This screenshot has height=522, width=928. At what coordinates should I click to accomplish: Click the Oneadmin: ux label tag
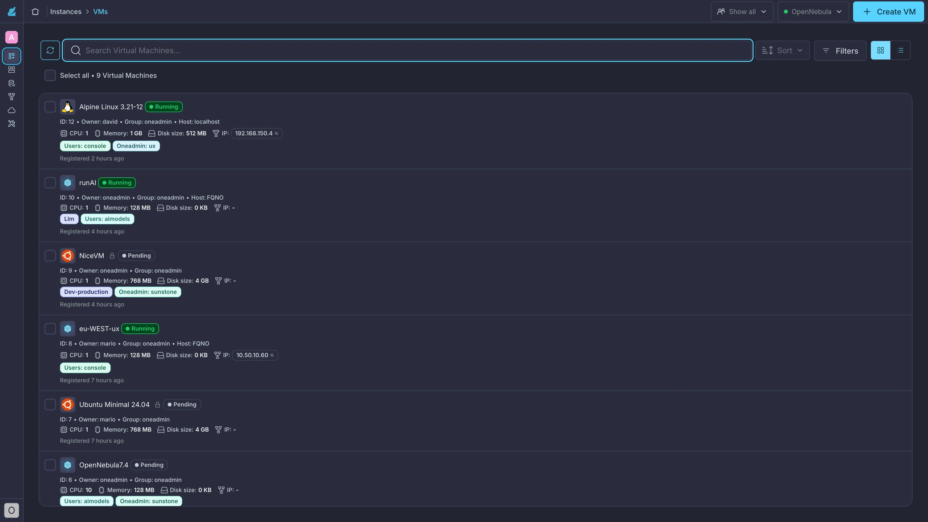pos(136,146)
